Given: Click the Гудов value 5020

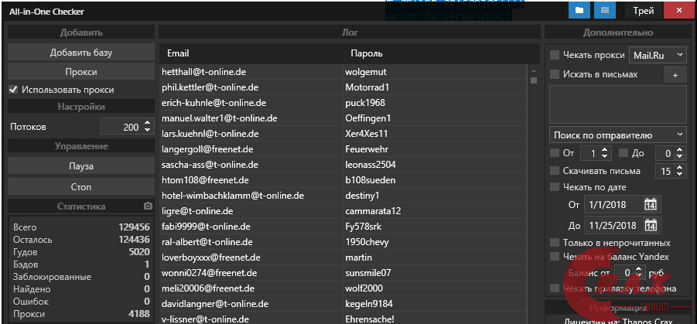Looking at the screenshot, I should 139,252.
